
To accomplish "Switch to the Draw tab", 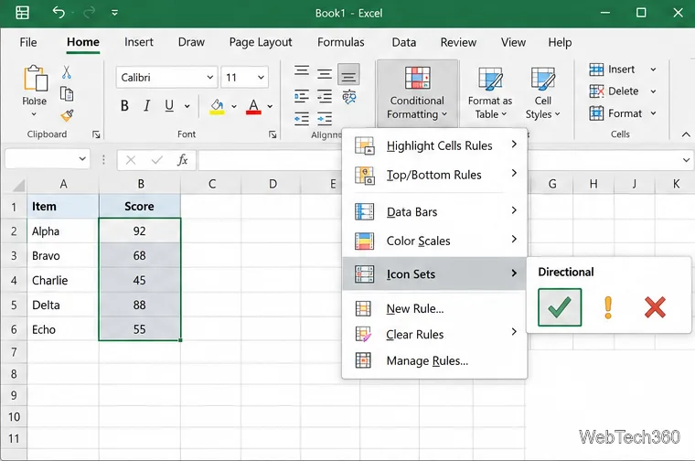I will pyautogui.click(x=191, y=42).
